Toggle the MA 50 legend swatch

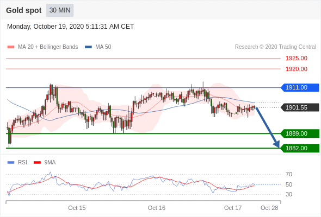tap(88, 47)
